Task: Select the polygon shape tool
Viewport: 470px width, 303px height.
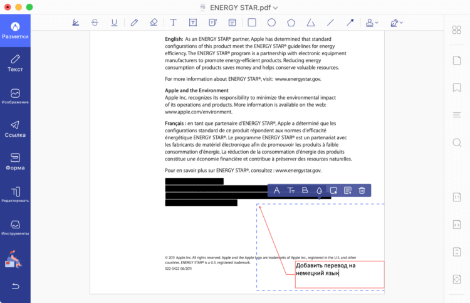Action: point(291,23)
